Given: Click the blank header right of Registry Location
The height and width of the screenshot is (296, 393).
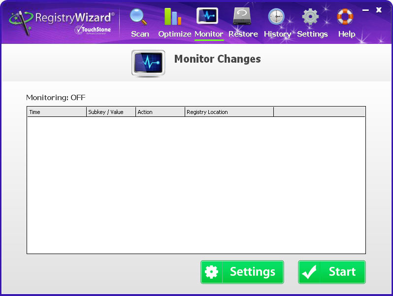Looking at the screenshot, I should click(x=319, y=112).
